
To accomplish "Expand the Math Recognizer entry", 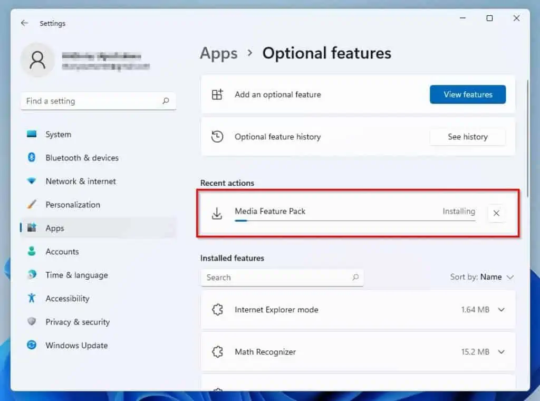I will 502,352.
